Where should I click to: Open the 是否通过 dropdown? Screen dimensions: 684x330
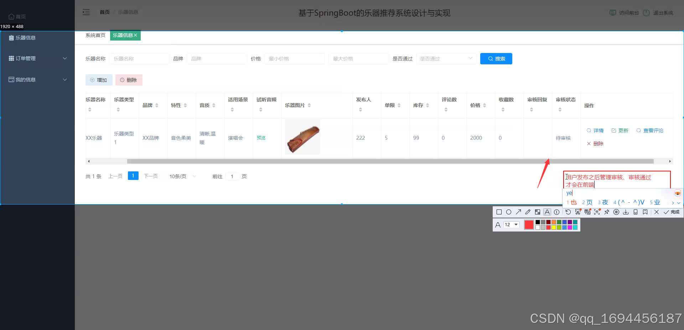[446, 59]
